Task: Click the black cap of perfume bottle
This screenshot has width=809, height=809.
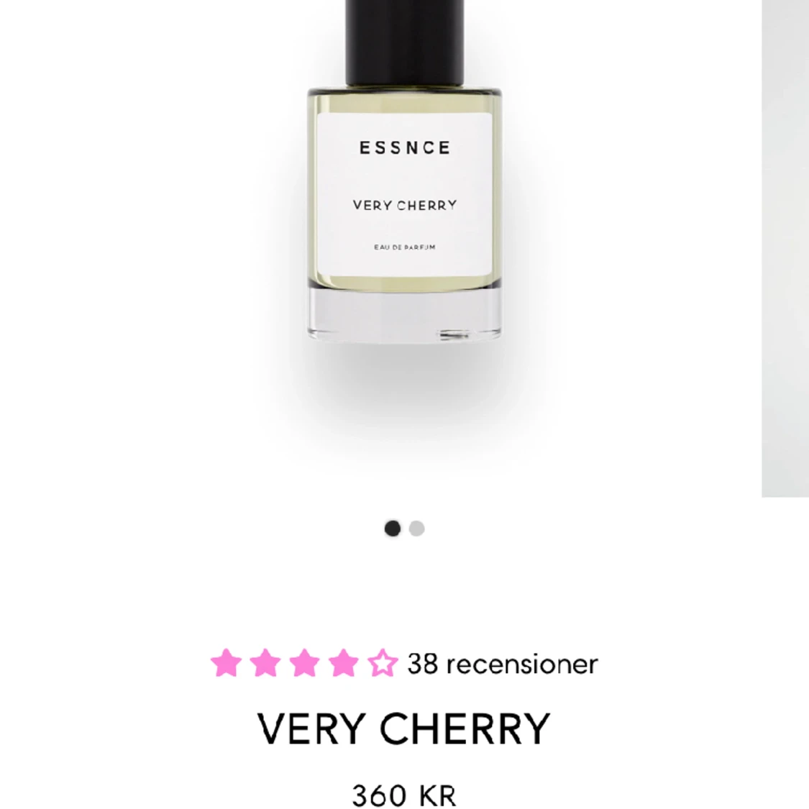Action: click(x=404, y=42)
